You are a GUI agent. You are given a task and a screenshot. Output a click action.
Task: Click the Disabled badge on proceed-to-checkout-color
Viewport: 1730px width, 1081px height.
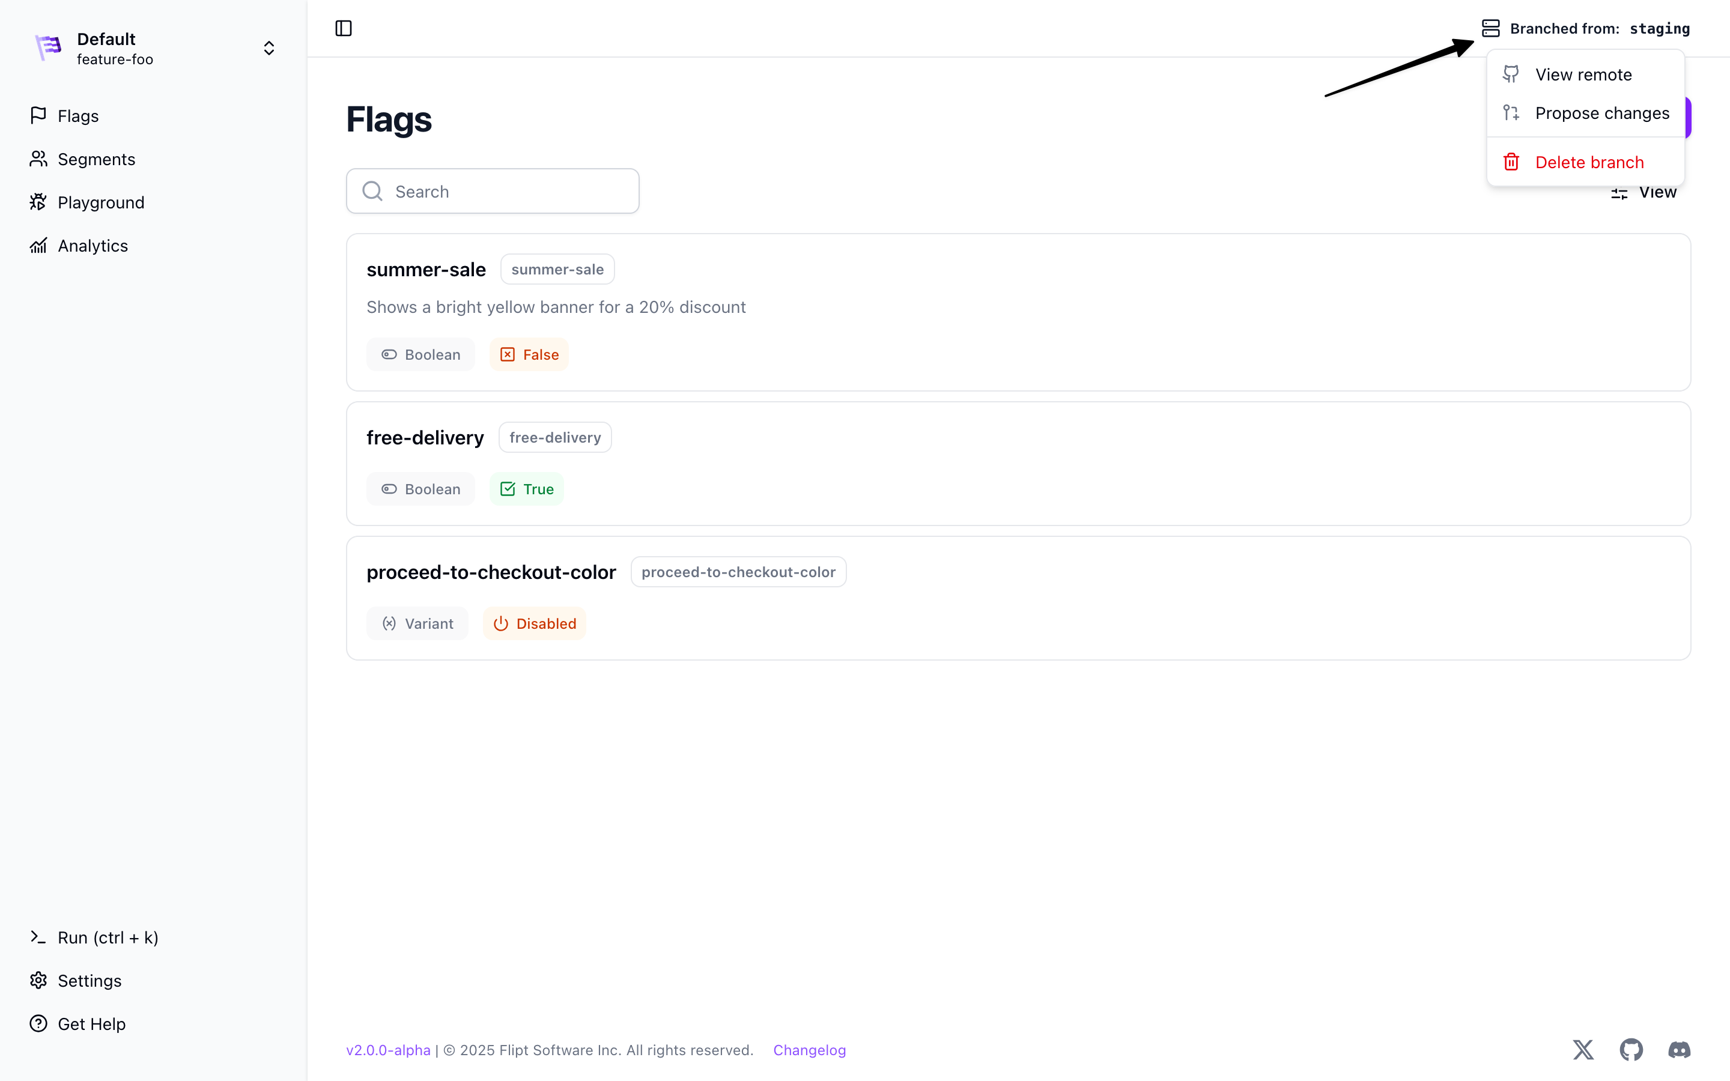pyautogui.click(x=535, y=623)
